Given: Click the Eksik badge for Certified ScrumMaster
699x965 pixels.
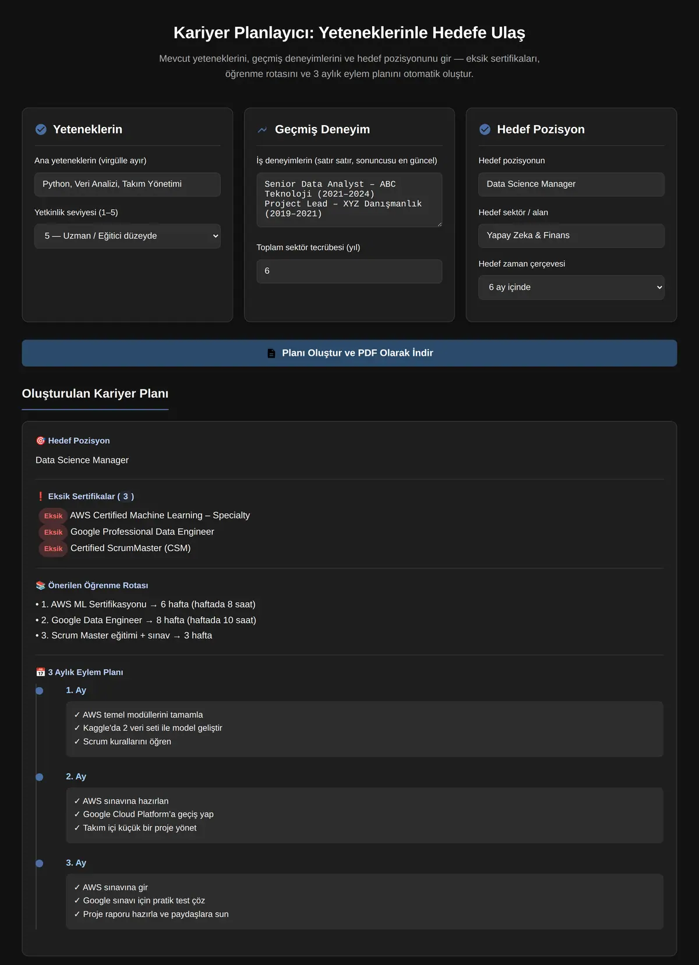Looking at the screenshot, I should coord(53,549).
